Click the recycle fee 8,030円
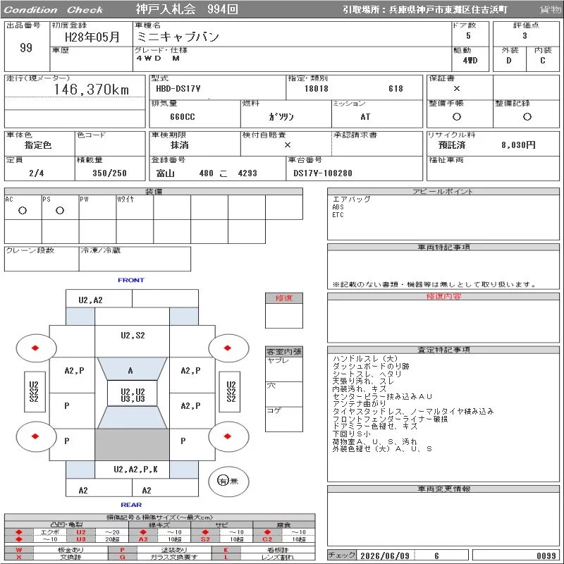Image resolution: width=564 pixels, height=564 pixels. click(518, 145)
